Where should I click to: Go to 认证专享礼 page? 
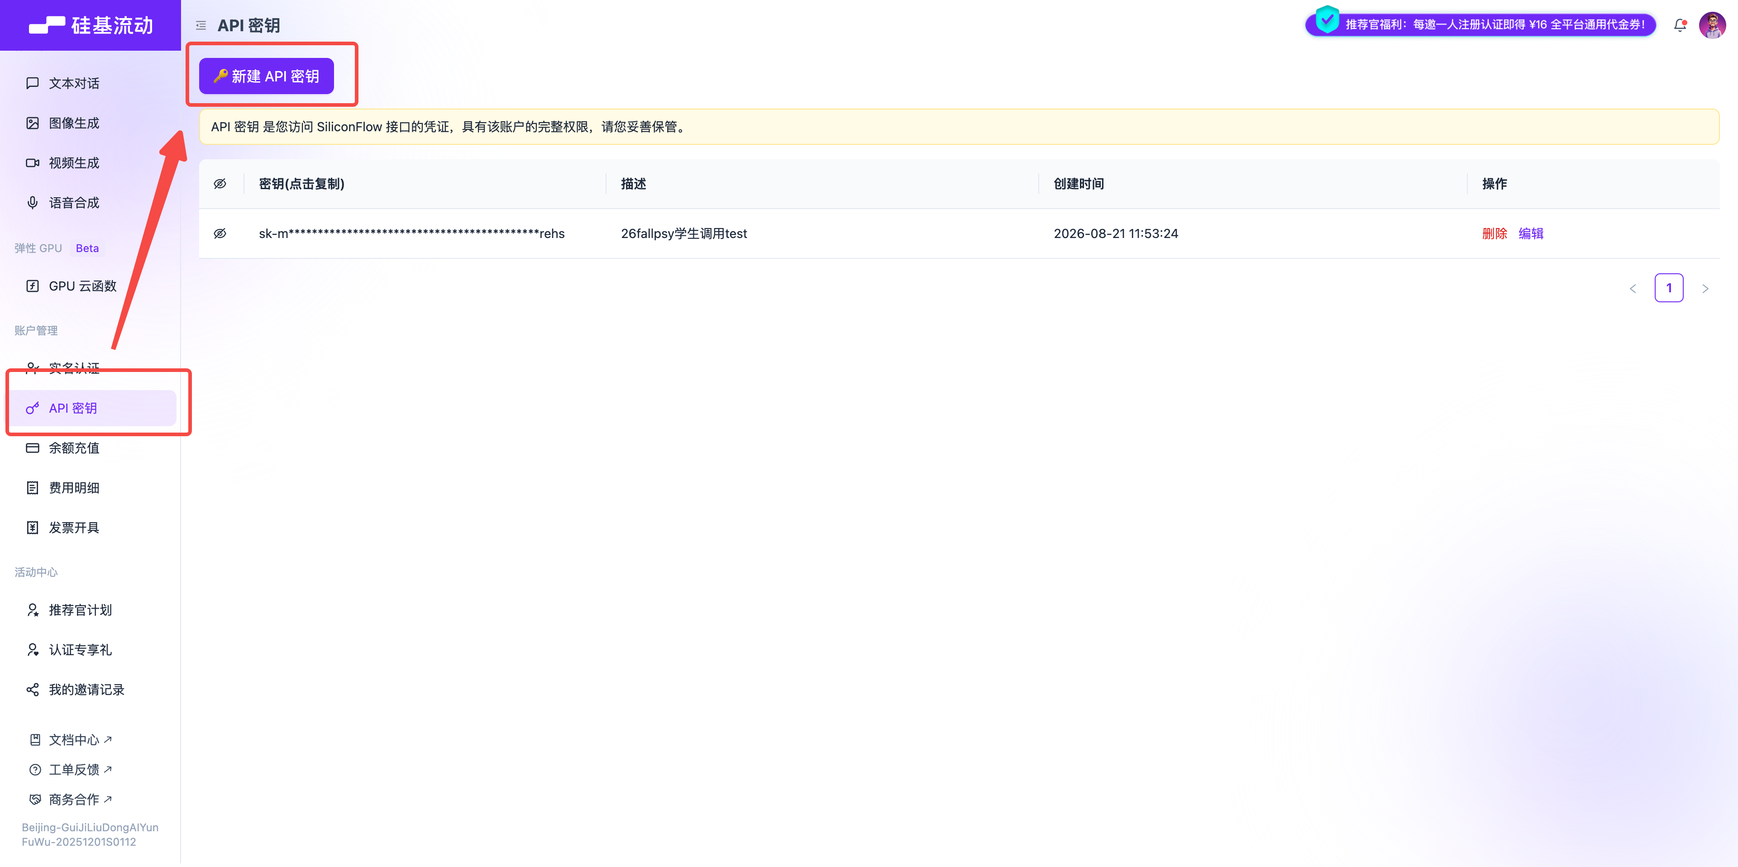(x=80, y=650)
